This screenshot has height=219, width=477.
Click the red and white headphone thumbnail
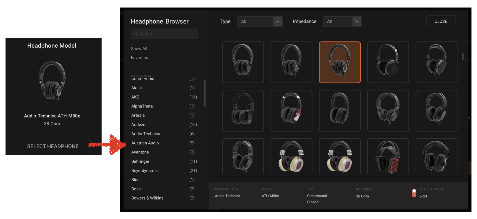291,111
